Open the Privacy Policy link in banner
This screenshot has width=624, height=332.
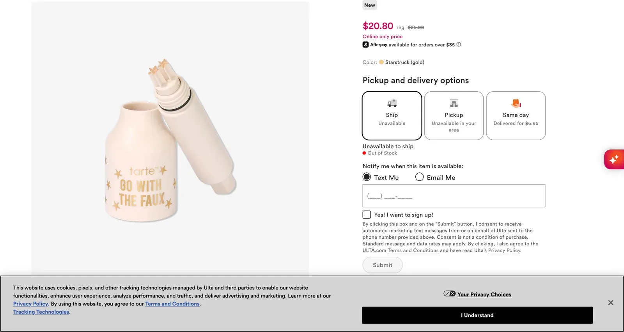30,304
